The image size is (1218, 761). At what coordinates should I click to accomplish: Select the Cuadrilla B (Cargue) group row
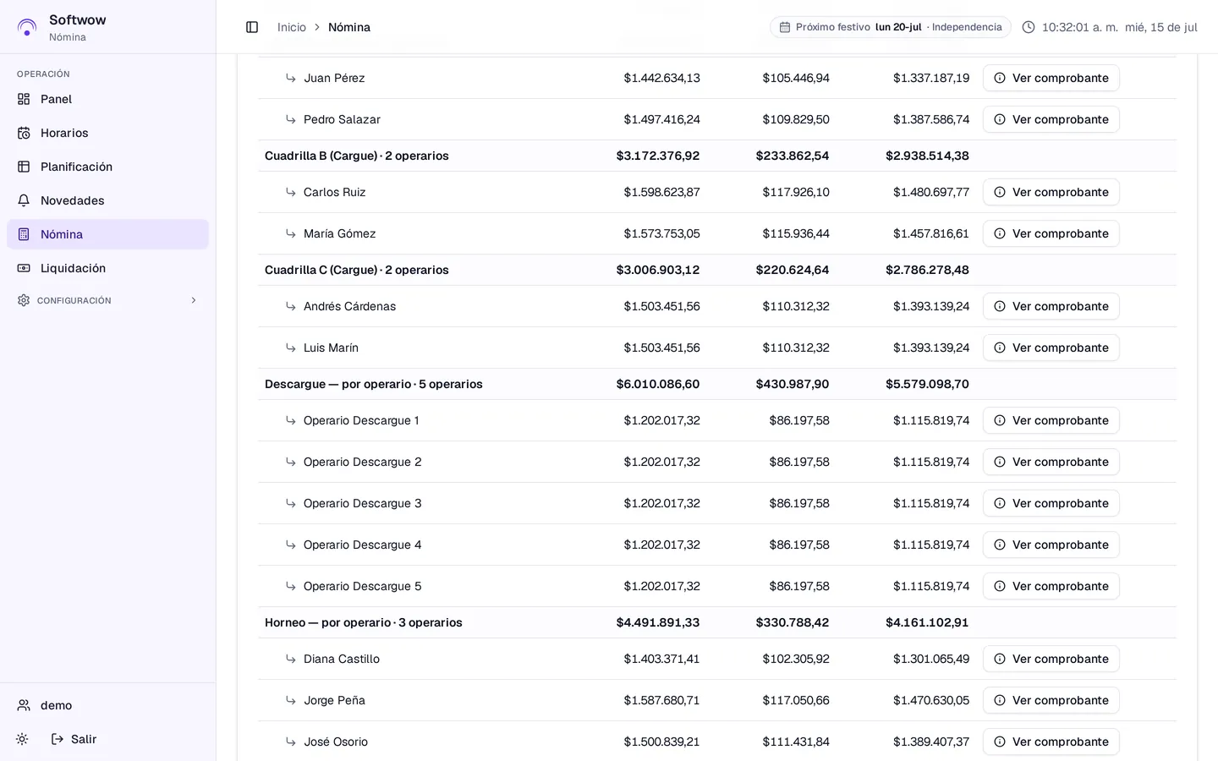point(717,156)
